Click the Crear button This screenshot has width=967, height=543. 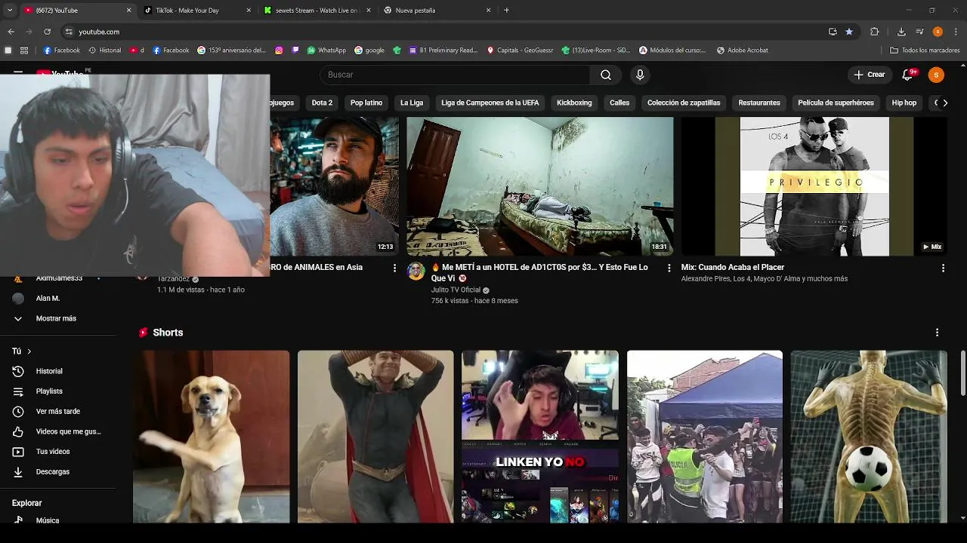tap(869, 75)
